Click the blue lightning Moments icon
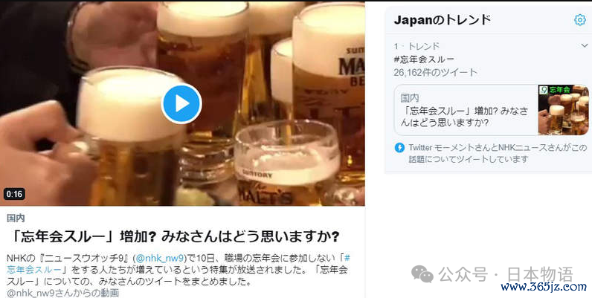This screenshot has width=592, height=298. point(399,147)
